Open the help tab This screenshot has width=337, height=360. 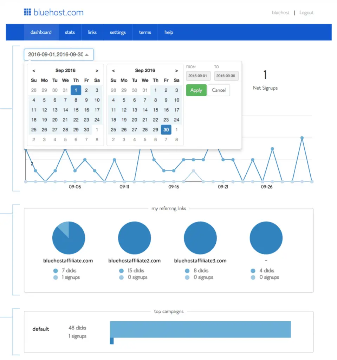(x=169, y=32)
